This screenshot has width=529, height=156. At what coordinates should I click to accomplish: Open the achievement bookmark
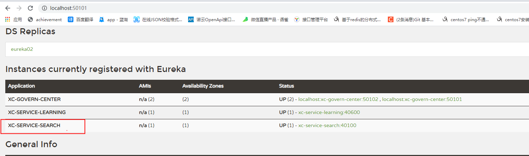click(45, 20)
